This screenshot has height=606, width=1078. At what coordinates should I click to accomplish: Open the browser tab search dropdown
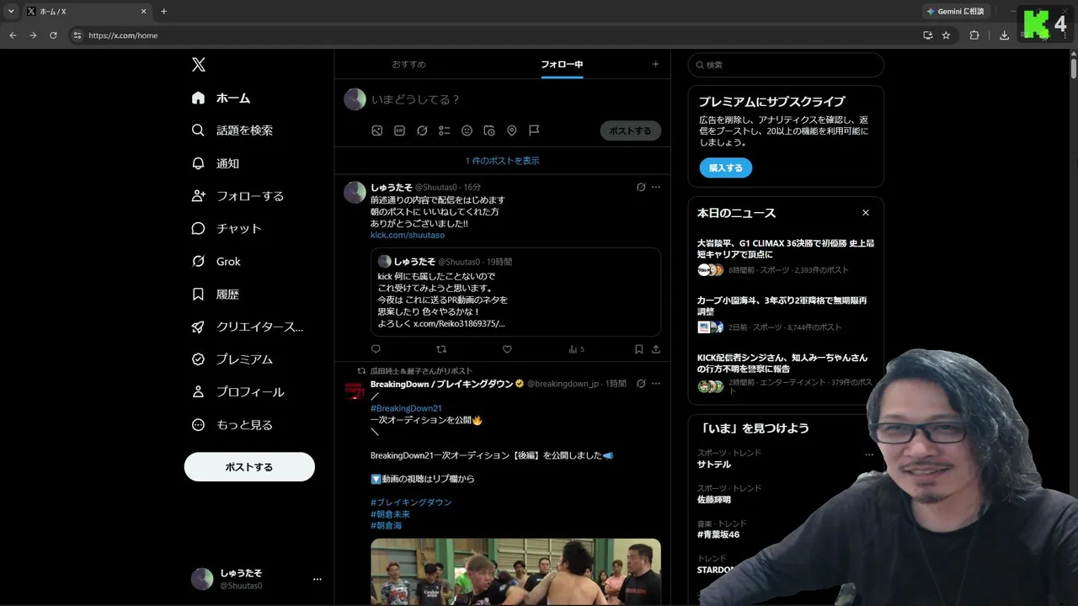pyautogui.click(x=11, y=11)
